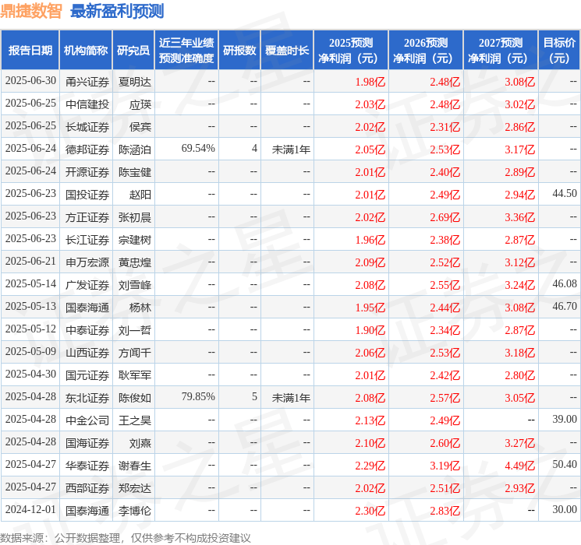Click researcher 刘熹
Screen dimensions: 581x545
140,443
